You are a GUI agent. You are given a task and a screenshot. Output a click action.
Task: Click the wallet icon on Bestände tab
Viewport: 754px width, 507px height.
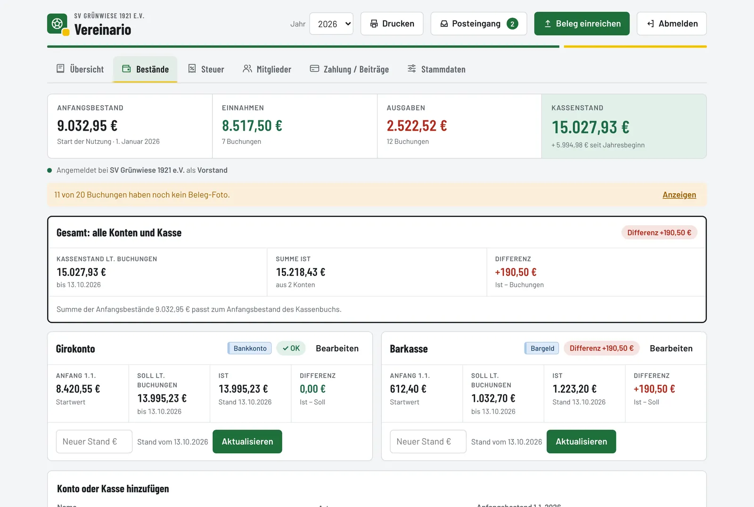click(126, 69)
